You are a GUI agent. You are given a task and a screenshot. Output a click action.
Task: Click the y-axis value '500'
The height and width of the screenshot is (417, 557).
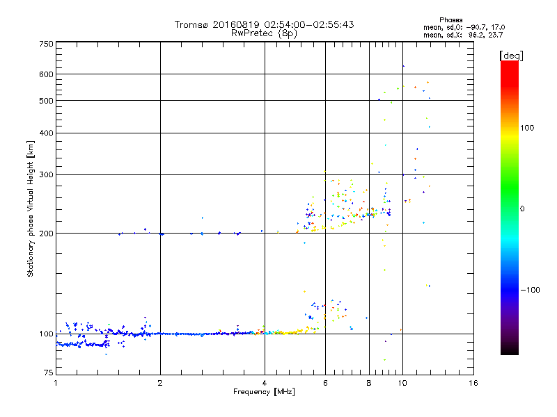46,101
